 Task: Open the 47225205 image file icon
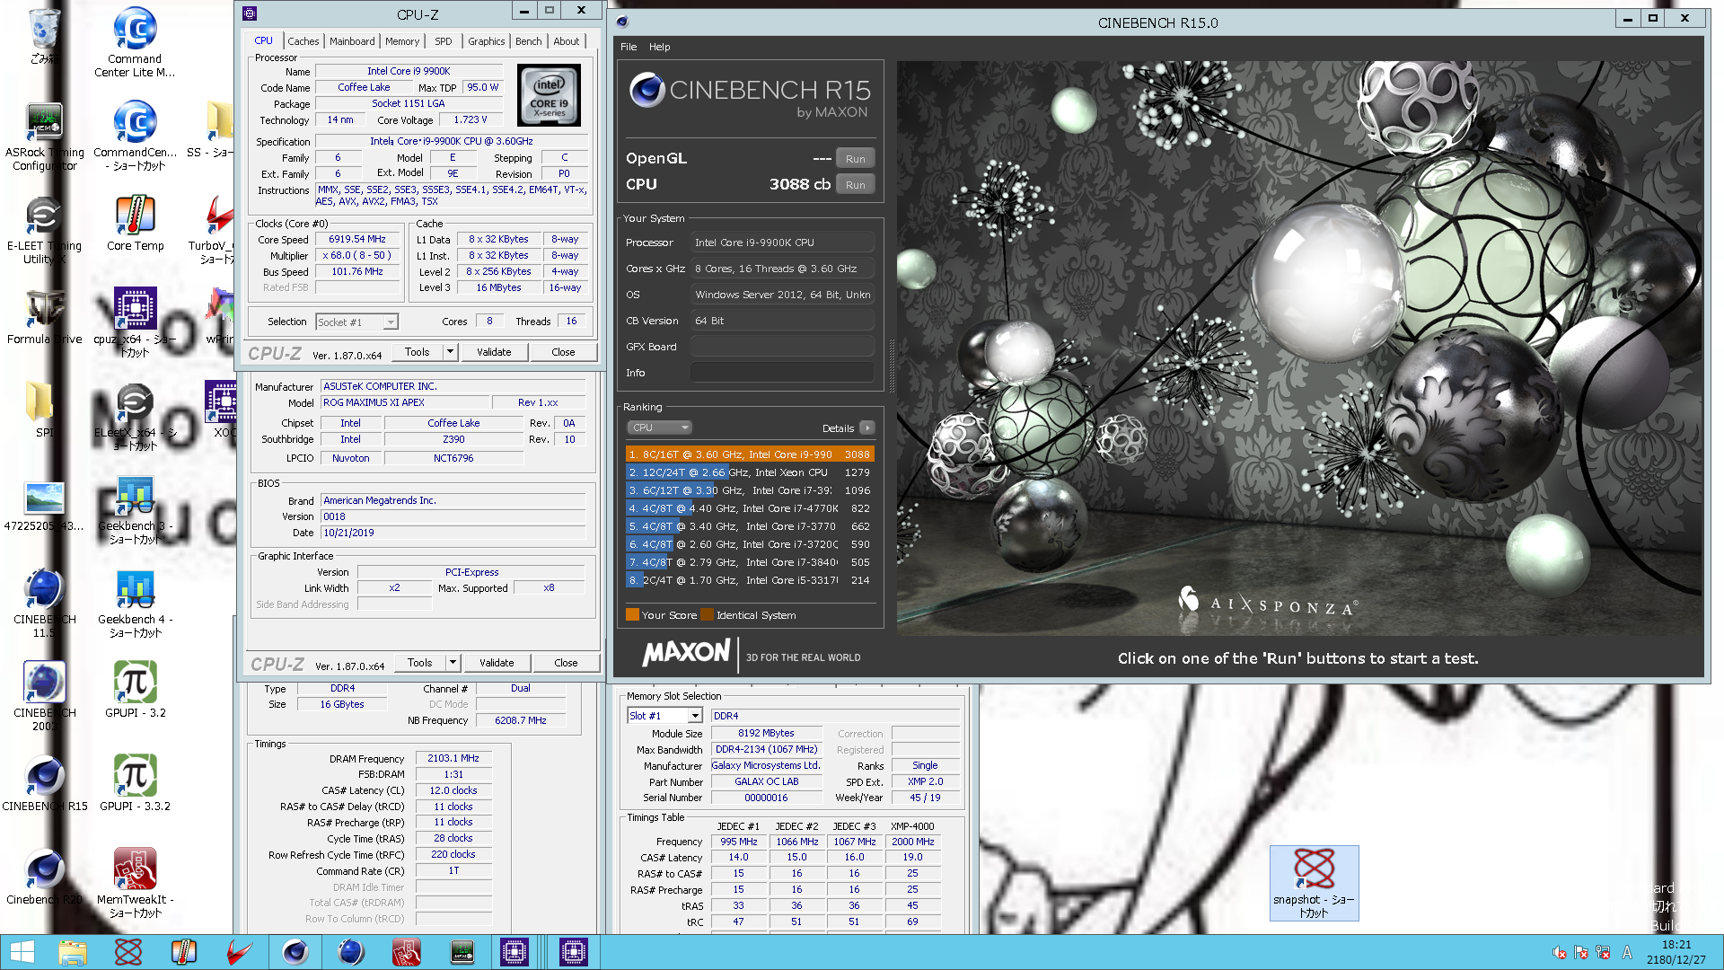coord(44,507)
